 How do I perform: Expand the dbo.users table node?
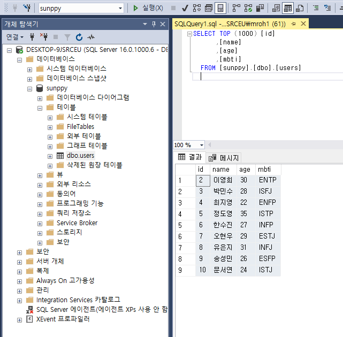pyautogui.click(x=50, y=156)
